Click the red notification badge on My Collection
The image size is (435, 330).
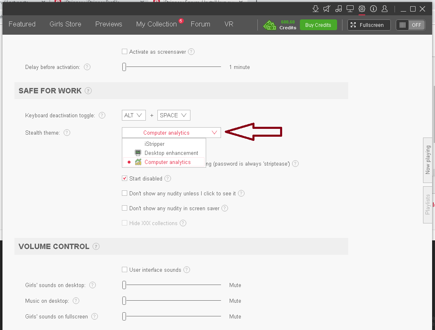[x=181, y=21]
